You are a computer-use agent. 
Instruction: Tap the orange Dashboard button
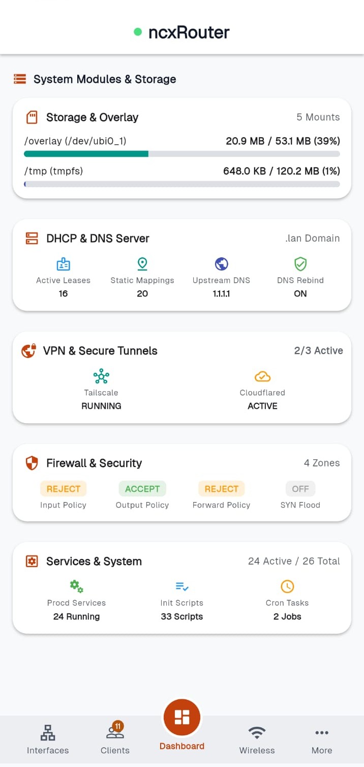pos(182,717)
